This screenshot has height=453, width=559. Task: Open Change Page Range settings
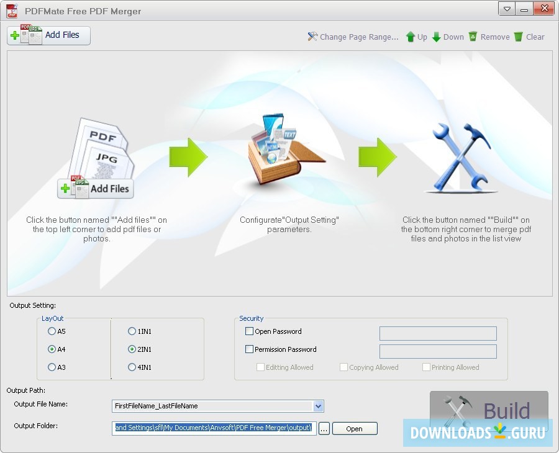[x=353, y=37]
